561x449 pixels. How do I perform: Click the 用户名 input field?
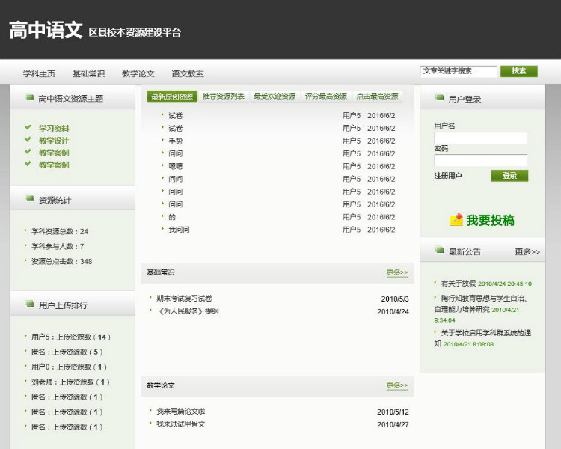pos(480,138)
